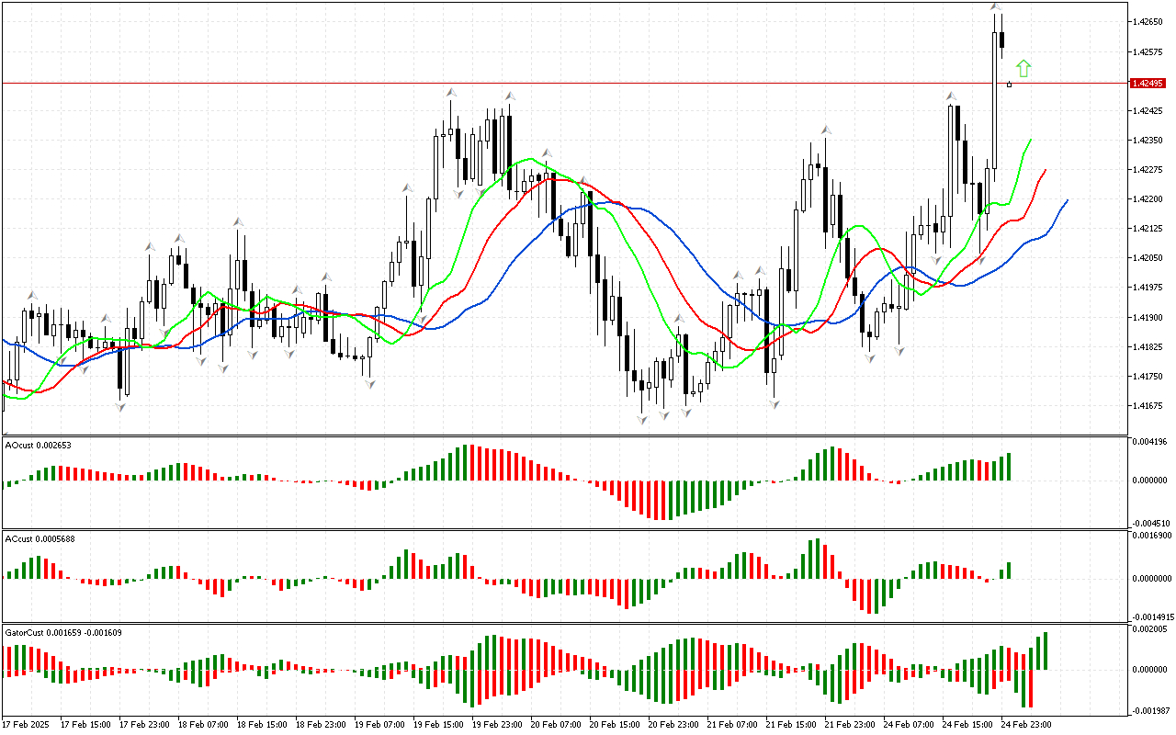Click the 18 Feb 23:00 time label

point(321,725)
